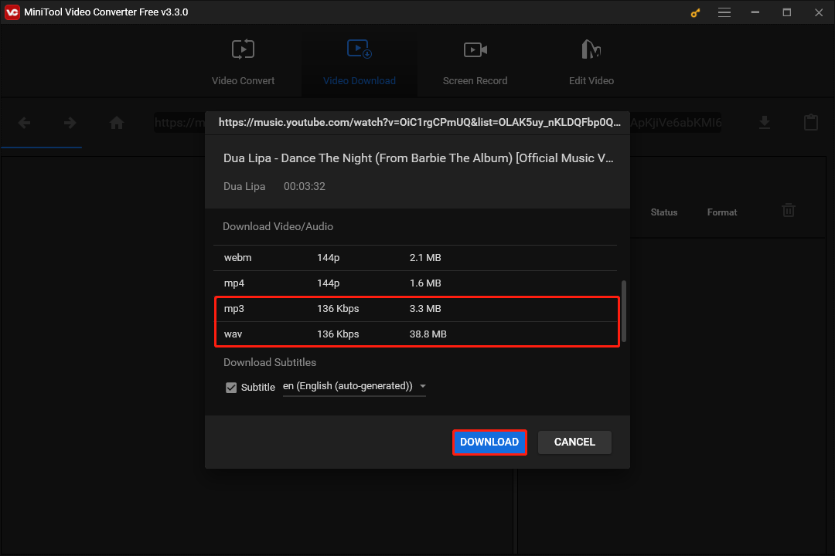
Task: Open the Video Convert tab
Action: point(243,63)
